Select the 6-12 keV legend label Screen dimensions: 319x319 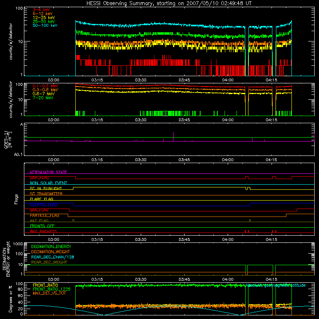43,14
